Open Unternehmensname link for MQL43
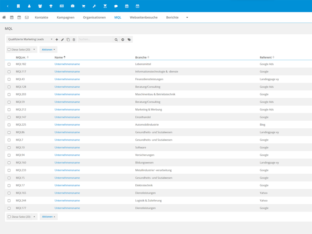 click(67, 79)
